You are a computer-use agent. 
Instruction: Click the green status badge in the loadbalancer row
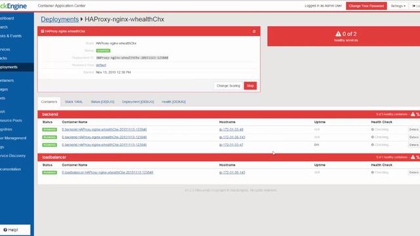[x=50, y=172]
